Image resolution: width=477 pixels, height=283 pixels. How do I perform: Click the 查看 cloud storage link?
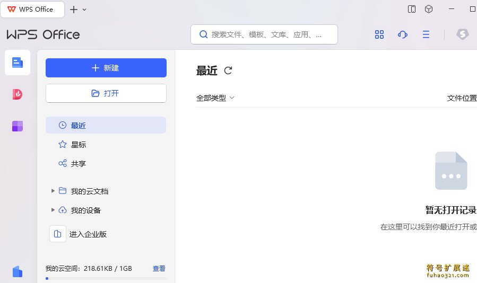click(x=159, y=269)
